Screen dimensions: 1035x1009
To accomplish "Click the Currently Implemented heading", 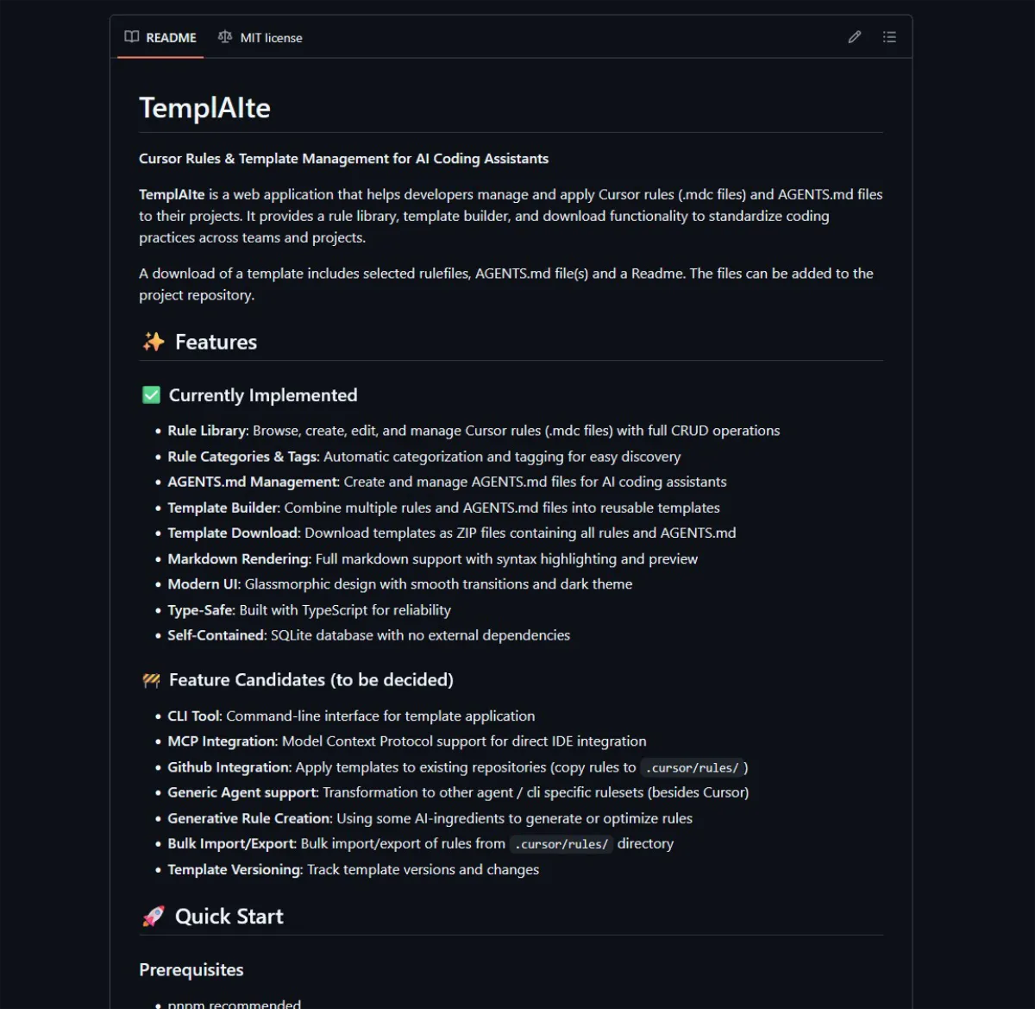I will click(x=263, y=394).
